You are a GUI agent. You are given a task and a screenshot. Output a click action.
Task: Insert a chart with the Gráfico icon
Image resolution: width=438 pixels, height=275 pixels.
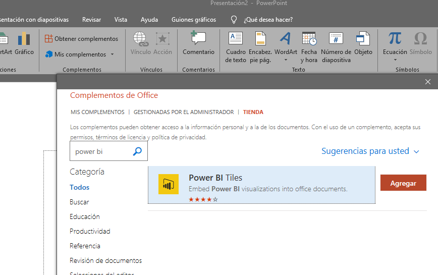coord(24,43)
